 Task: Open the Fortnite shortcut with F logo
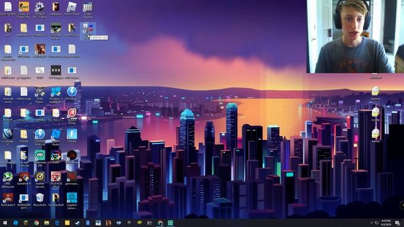71,136
